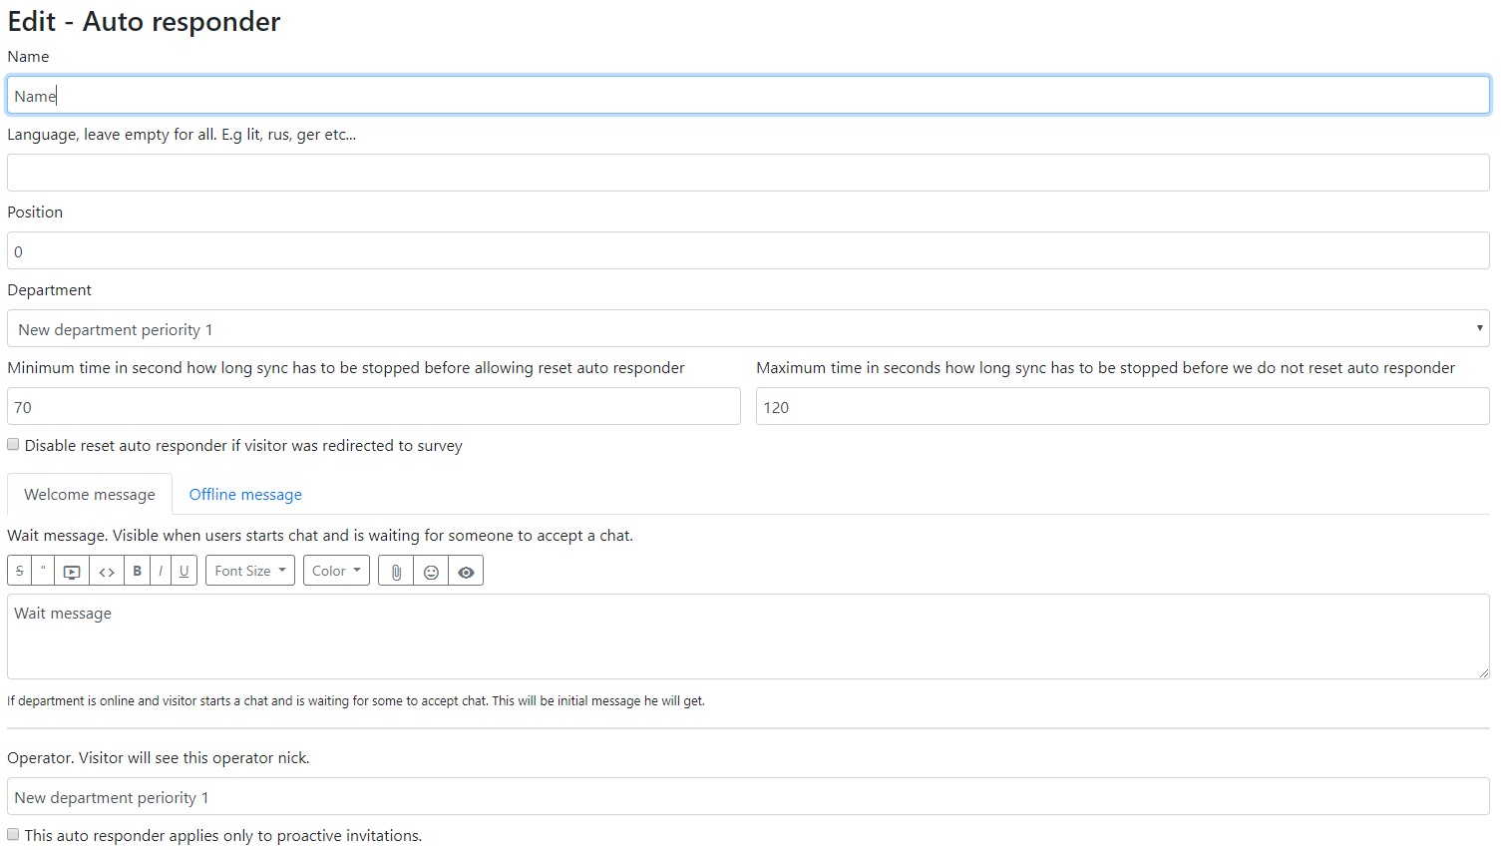The width and height of the screenshot is (1501, 850).
Task: Open the Color dropdown
Action: tap(336, 571)
